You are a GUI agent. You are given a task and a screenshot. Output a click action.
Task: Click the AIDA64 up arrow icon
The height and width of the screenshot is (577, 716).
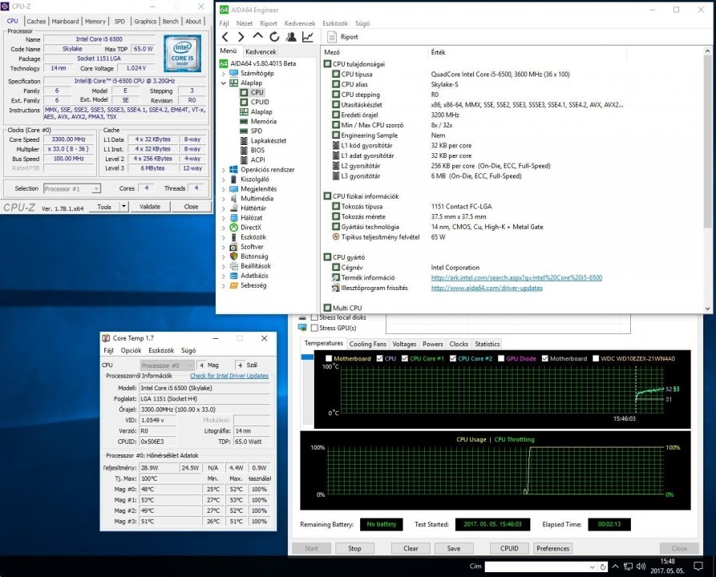tap(257, 36)
